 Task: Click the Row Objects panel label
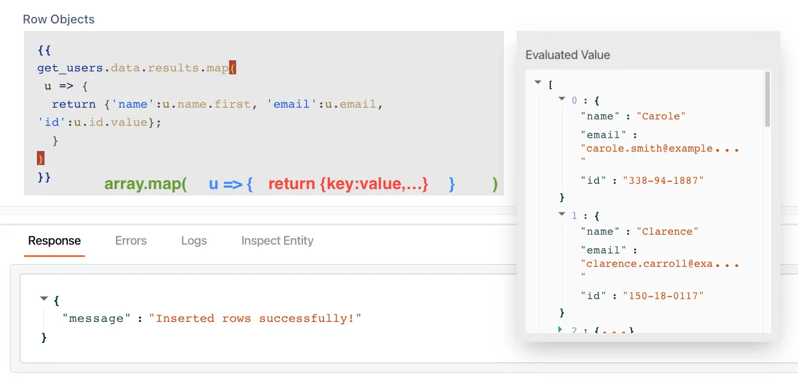tap(59, 19)
